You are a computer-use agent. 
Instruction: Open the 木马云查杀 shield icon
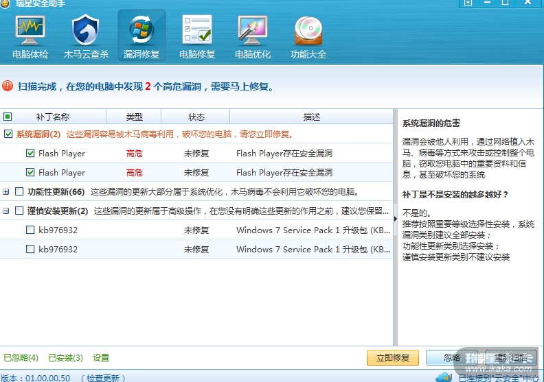pos(86,30)
